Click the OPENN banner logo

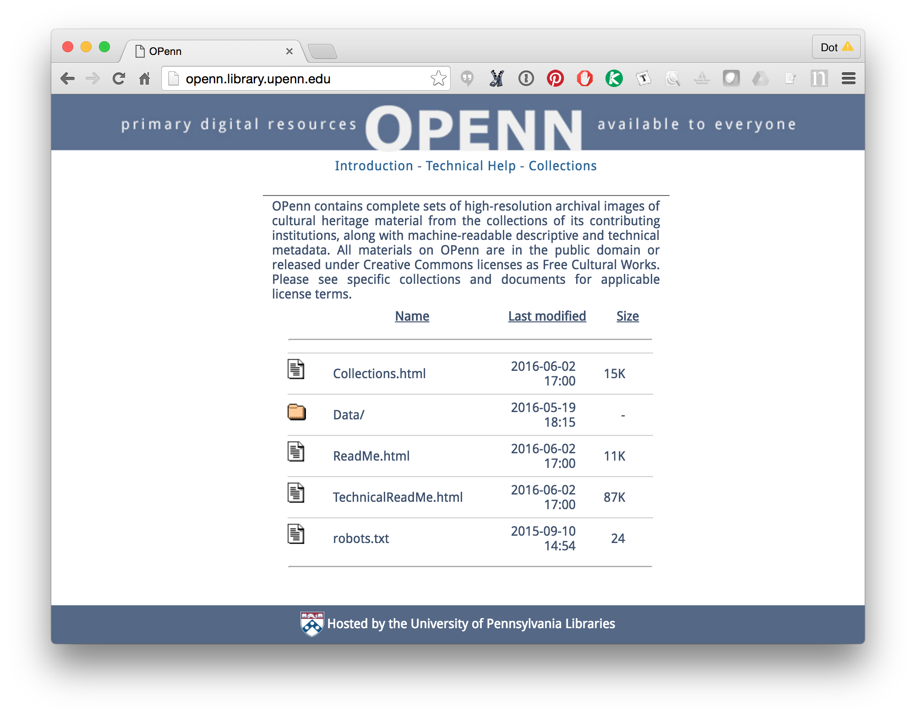(x=474, y=128)
